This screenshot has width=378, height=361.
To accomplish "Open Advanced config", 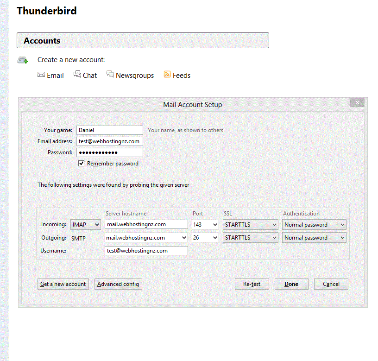I will pyautogui.click(x=118, y=284).
